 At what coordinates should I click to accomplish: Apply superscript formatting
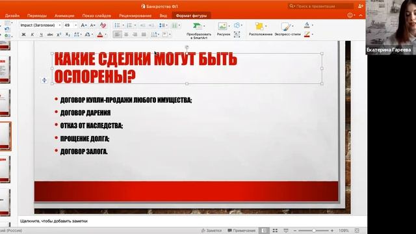[59, 34]
